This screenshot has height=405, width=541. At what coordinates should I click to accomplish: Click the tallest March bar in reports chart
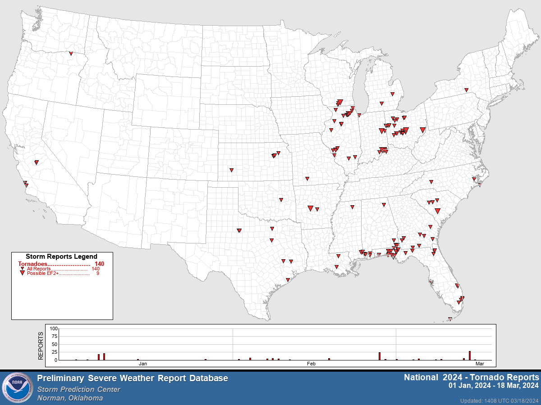(470, 355)
